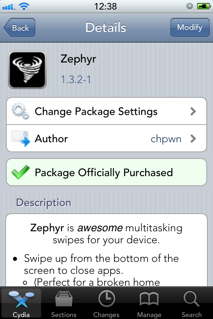Click the gears icon beside Change Package Settings
The height and width of the screenshot is (319, 213).
20,111
